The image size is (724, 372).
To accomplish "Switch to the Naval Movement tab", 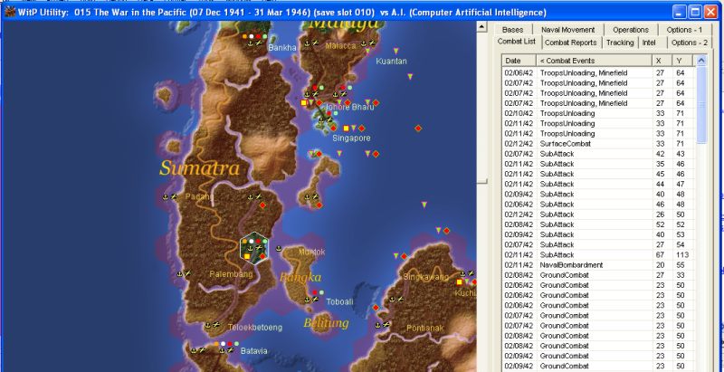I will (568, 30).
